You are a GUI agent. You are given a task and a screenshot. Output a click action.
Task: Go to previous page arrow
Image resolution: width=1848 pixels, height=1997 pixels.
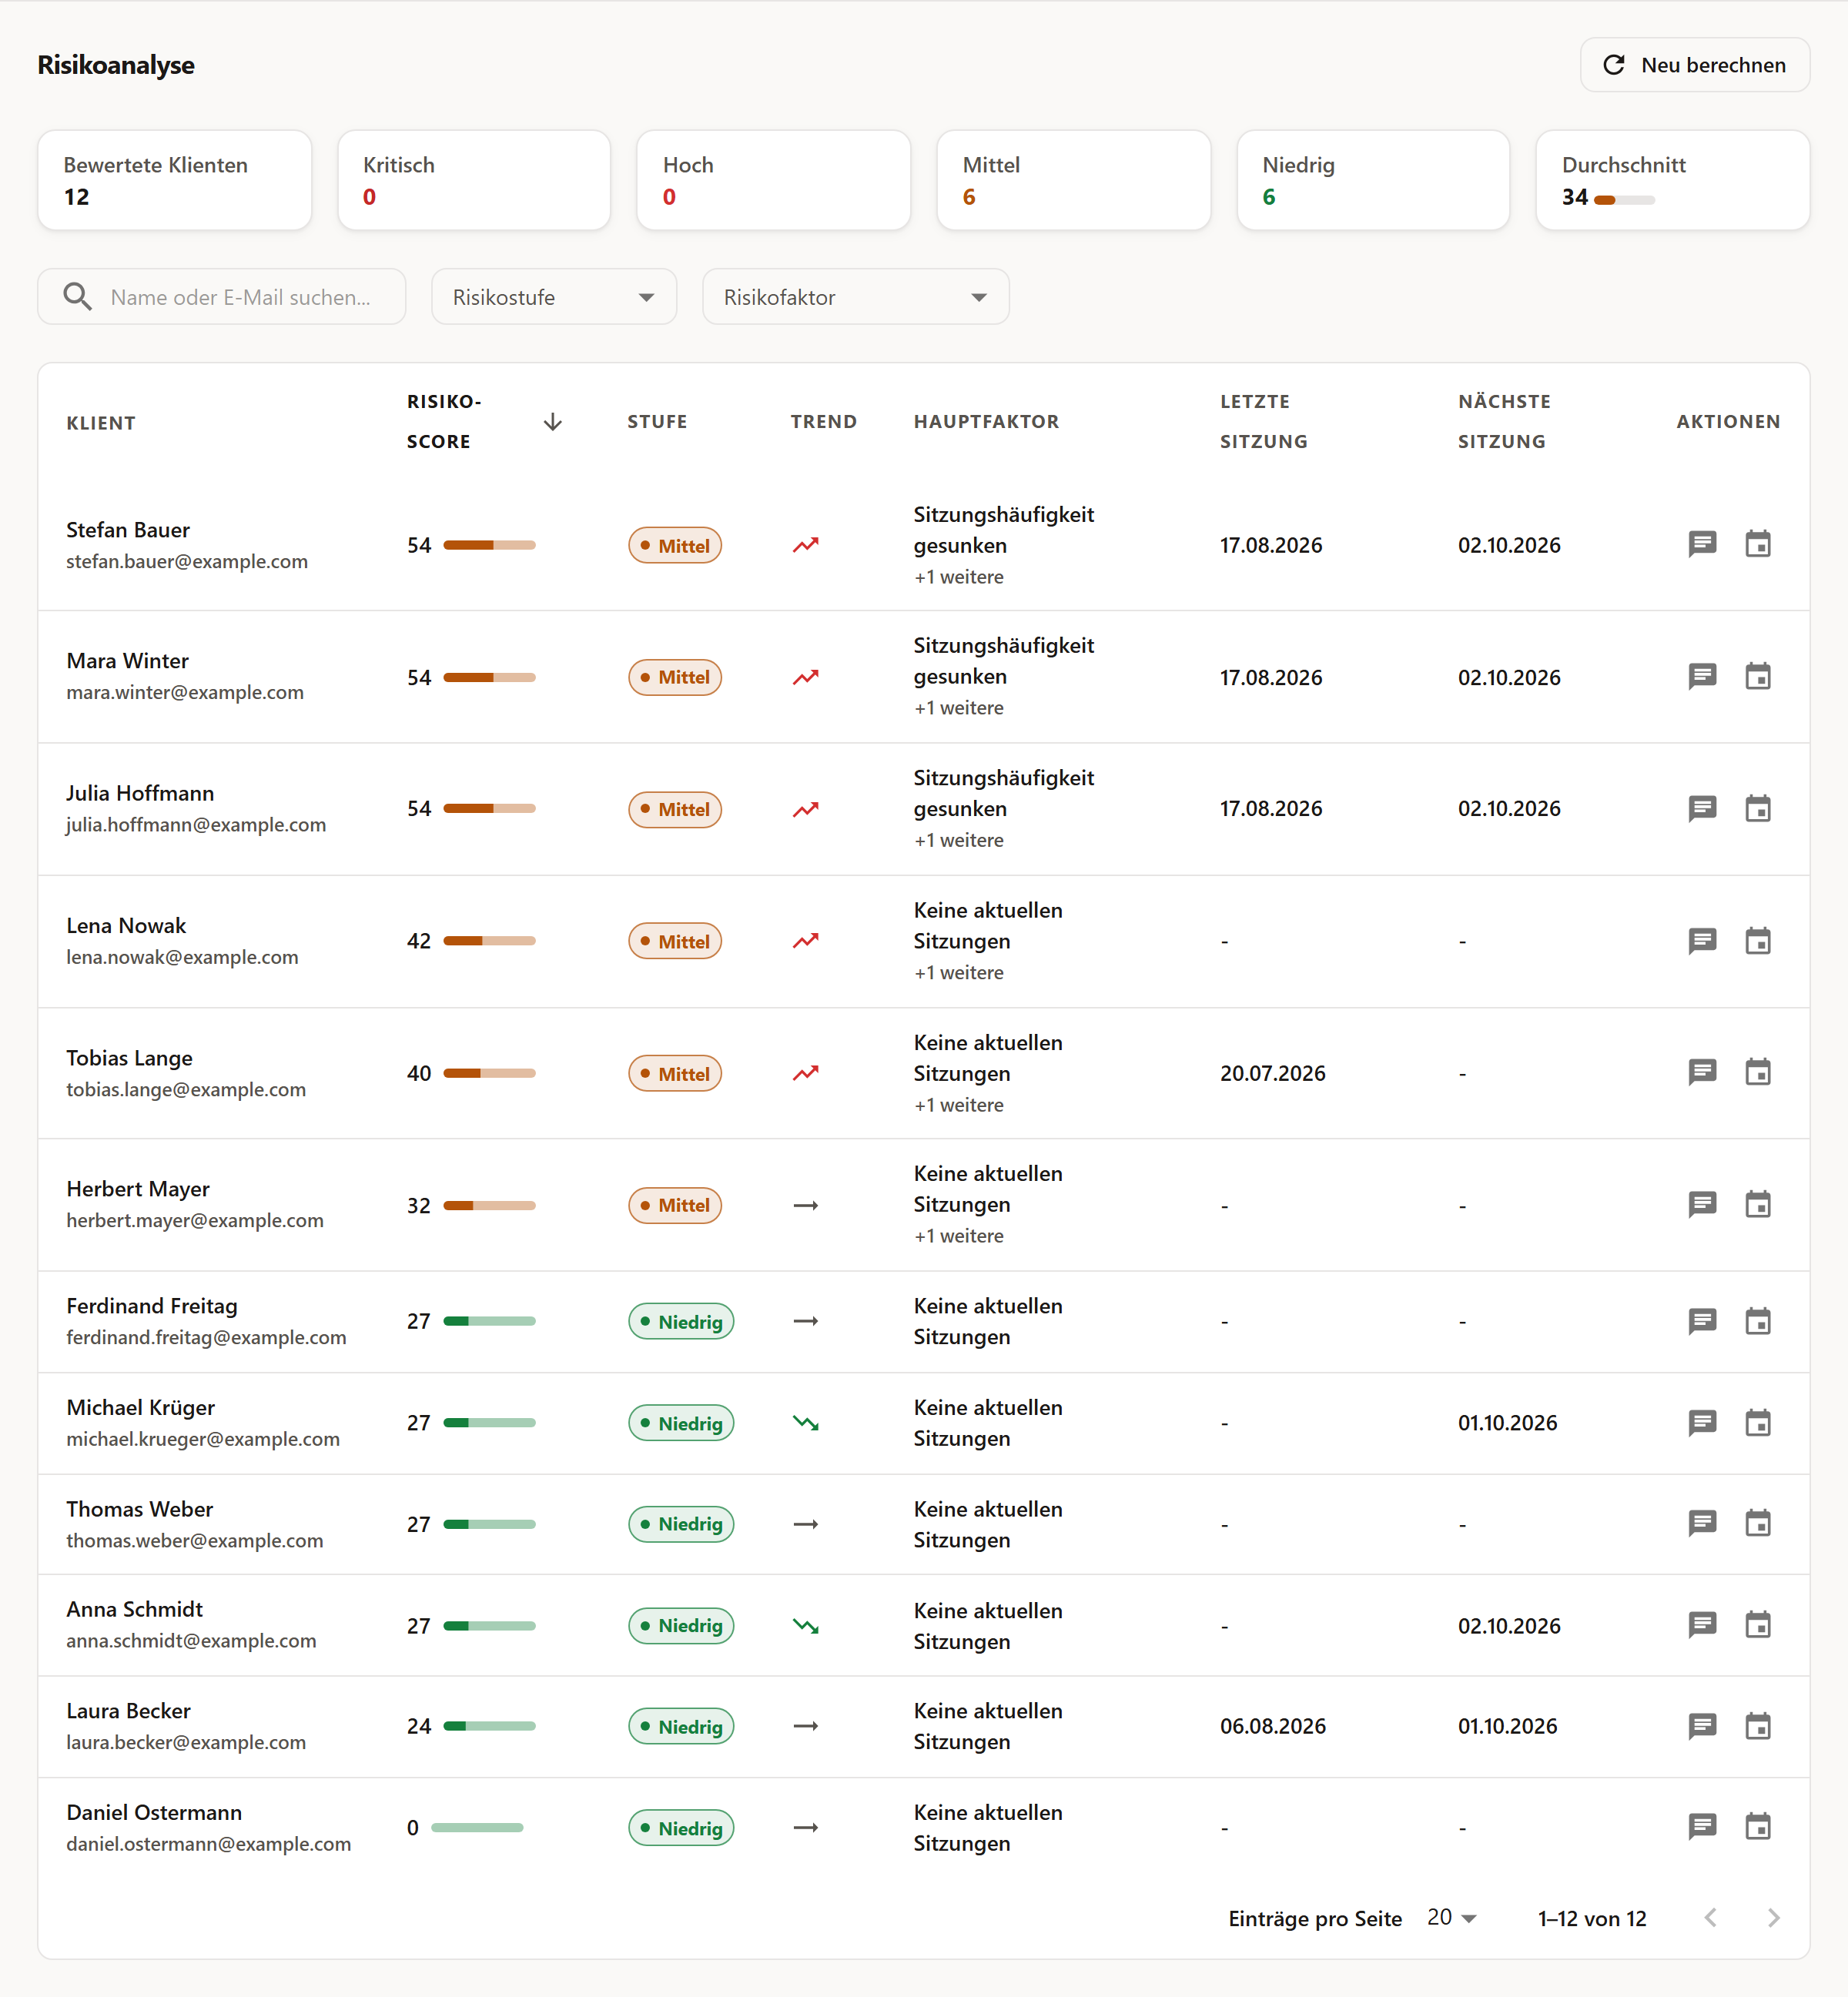[1710, 1917]
